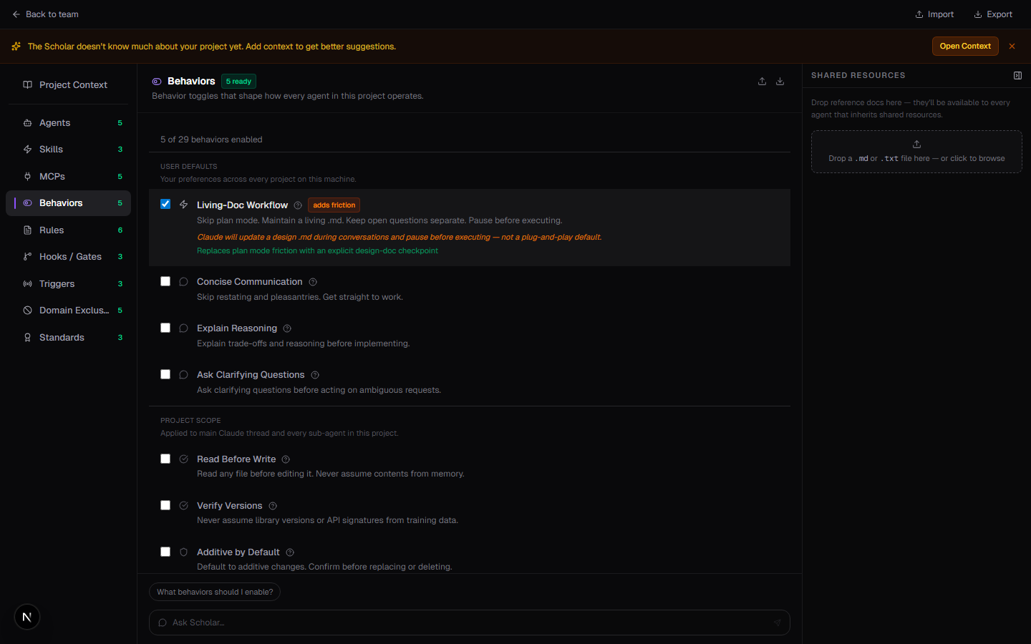Click the Behaviors header upload icon

pyautogui.click(x=762, y=82)
